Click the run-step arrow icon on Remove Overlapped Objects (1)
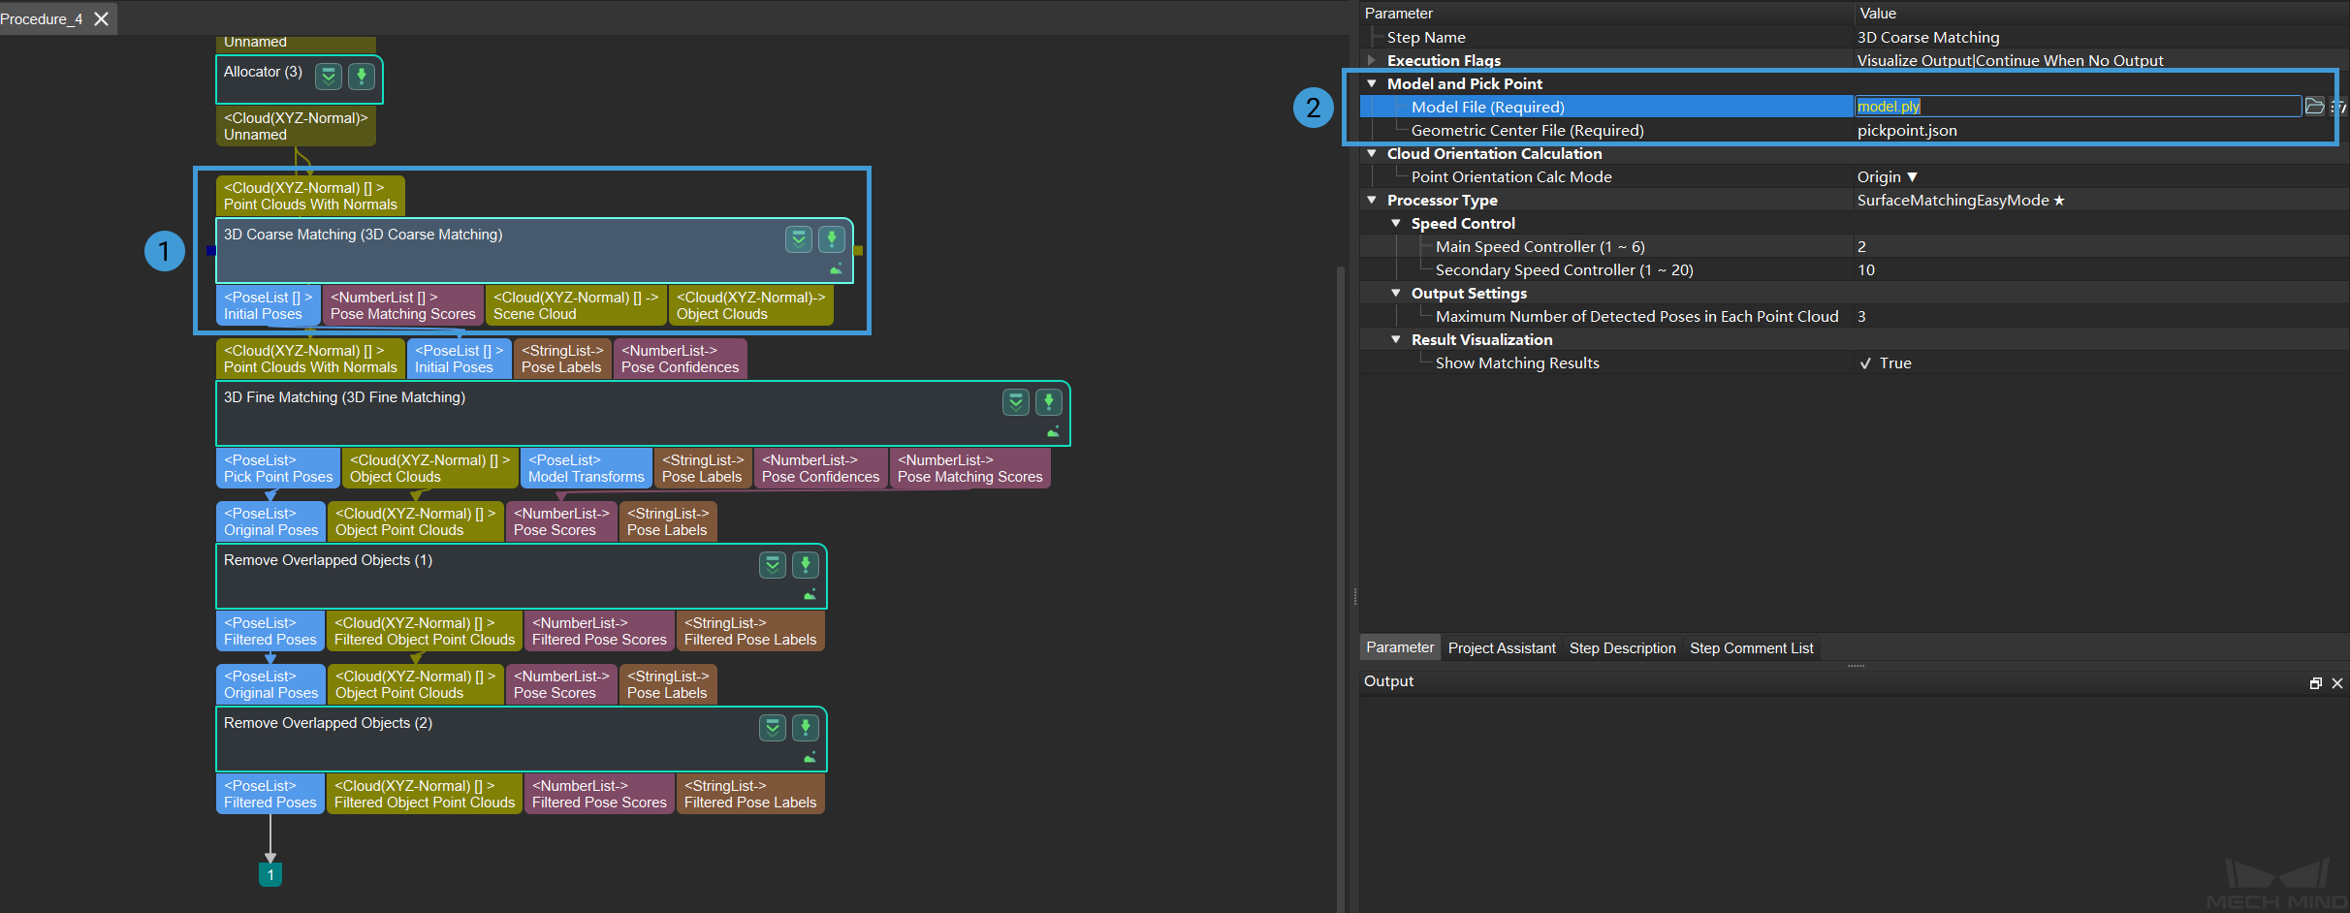 pos(805,564)
